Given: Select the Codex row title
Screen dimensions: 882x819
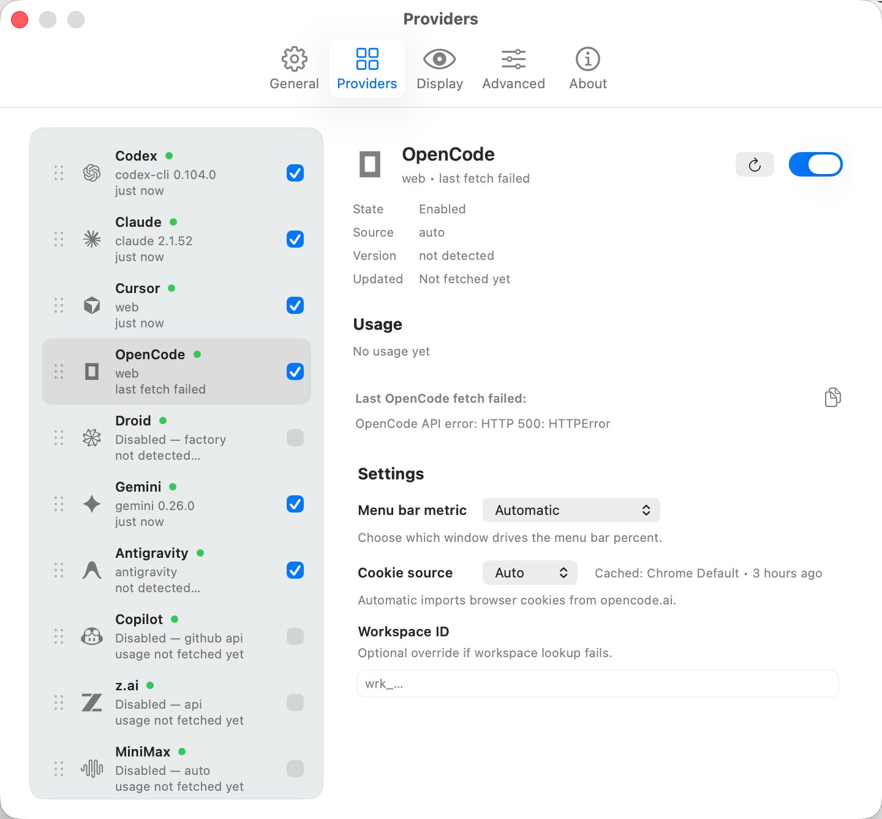Looking at the screenshot, I should 136,156.
